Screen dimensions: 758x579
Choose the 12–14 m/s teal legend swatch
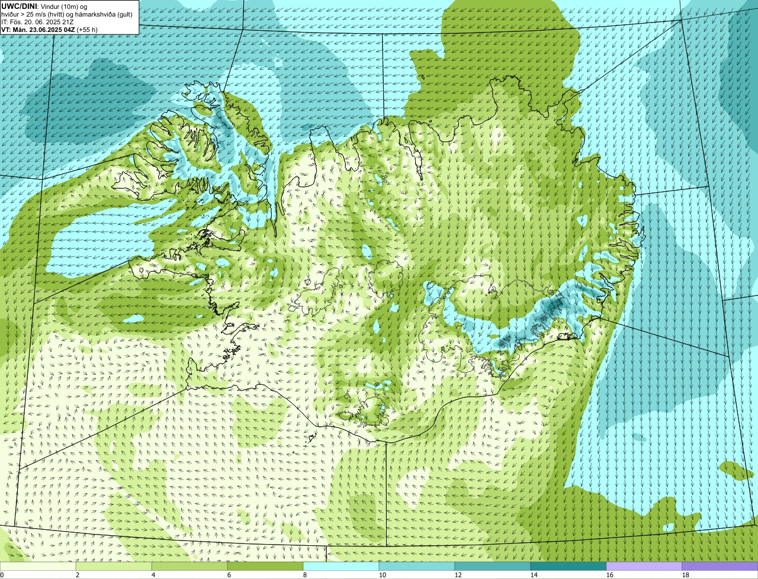click(x=493, y=567)
